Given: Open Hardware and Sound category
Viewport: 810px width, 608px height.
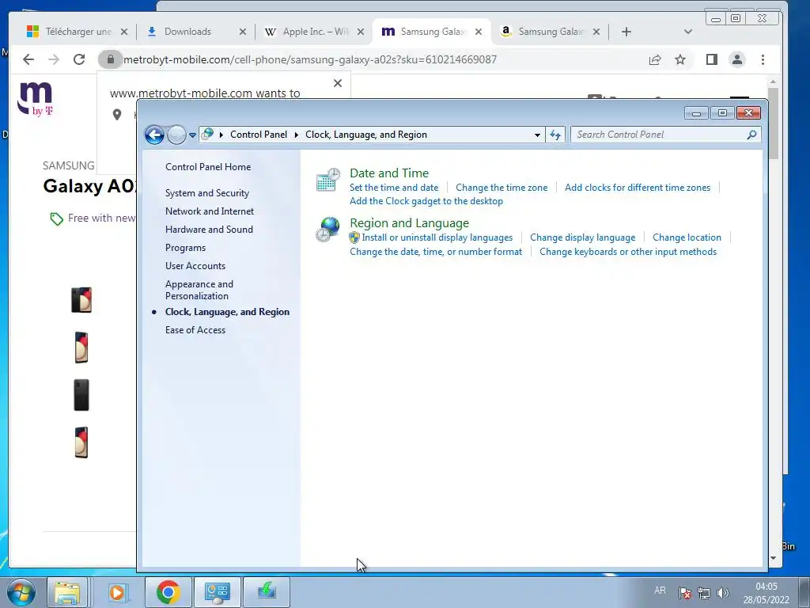Looking at the screenshot, I should pyautogui.click(x=209, y=229).
